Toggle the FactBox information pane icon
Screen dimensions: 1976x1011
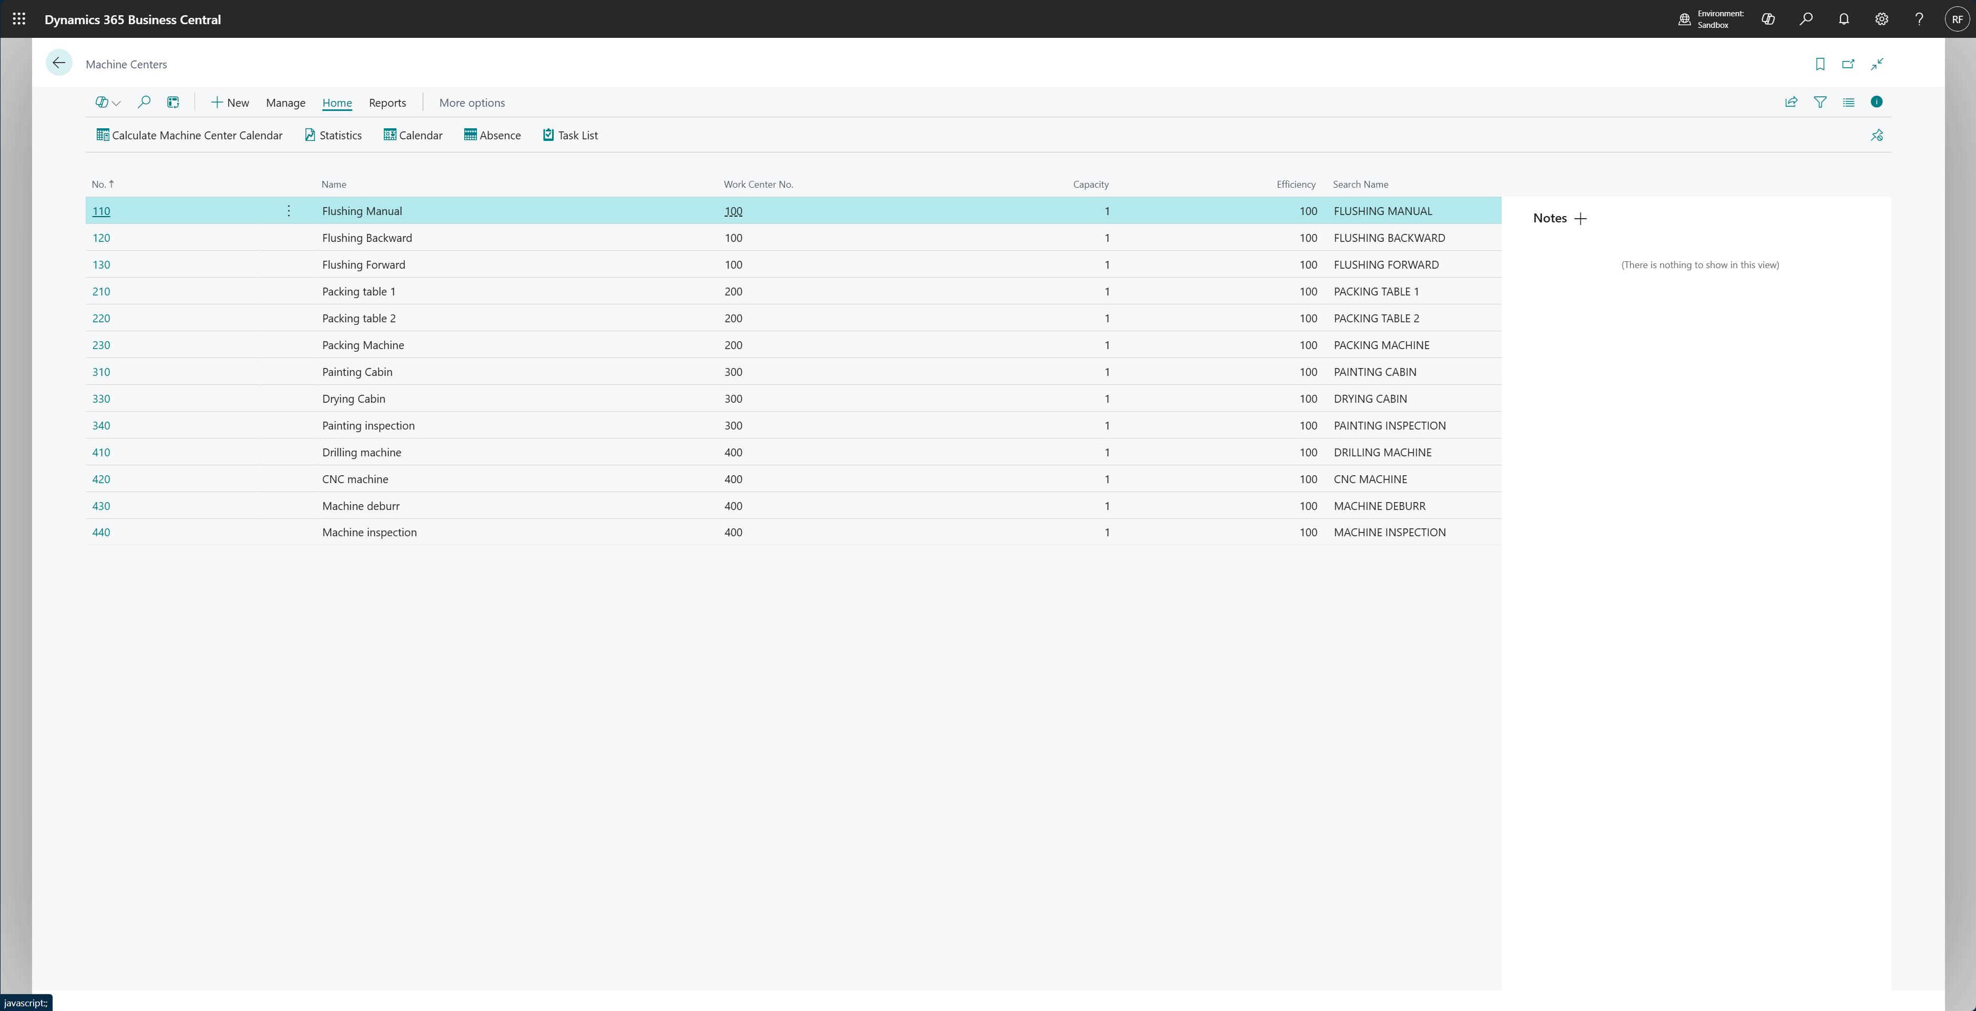tap(1876, 102)
